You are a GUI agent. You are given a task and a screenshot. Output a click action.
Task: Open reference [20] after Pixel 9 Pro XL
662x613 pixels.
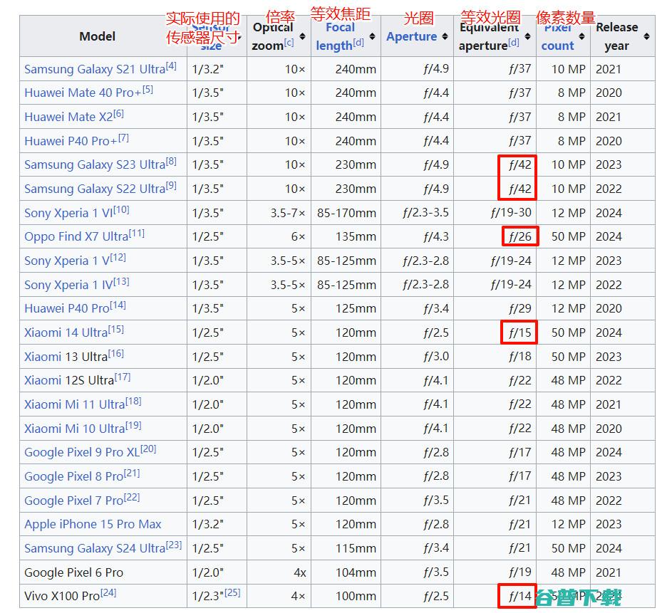[148, 449]
